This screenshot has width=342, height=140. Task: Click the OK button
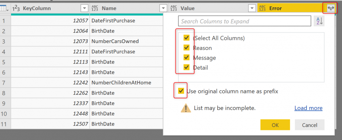[x=275, y=125]
